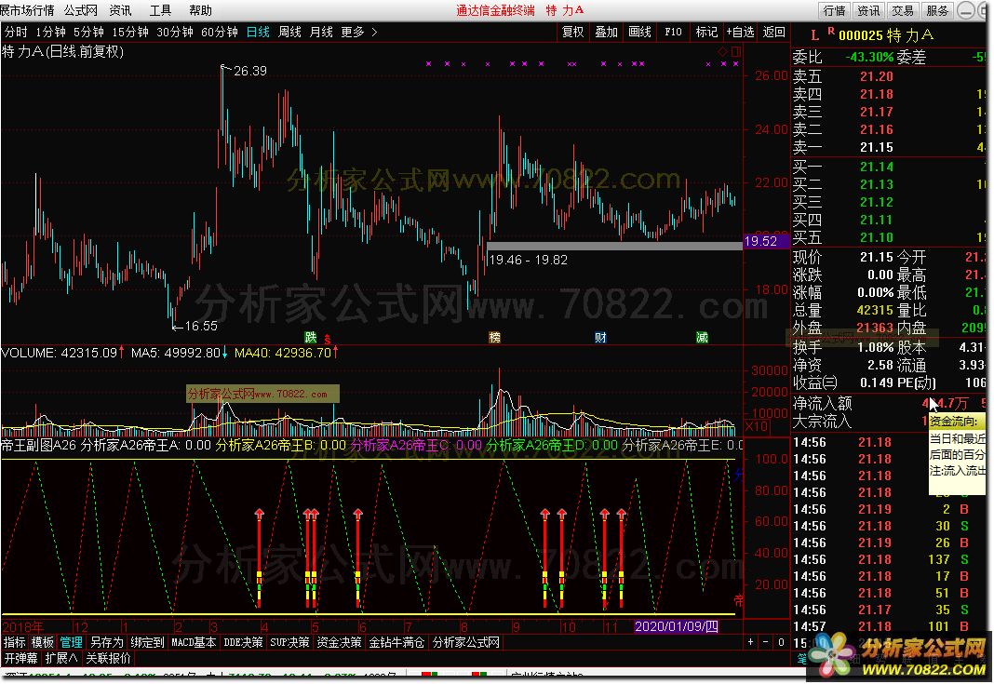
Task: Click the green 跌 marker under the chart
Action: point(311,337)
